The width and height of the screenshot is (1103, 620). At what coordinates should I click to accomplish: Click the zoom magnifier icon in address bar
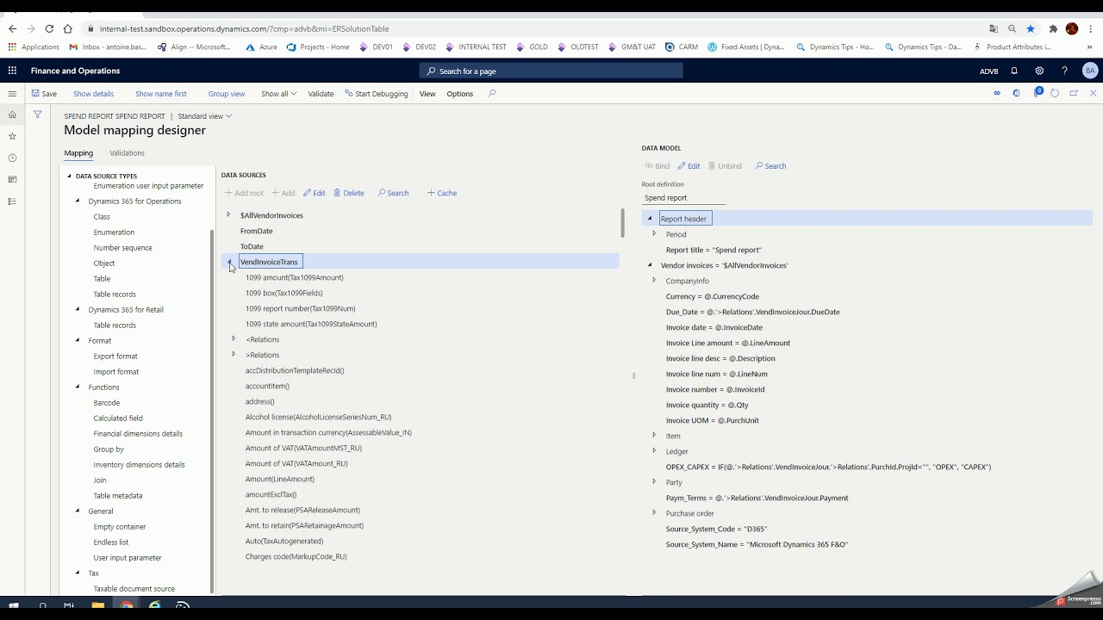click(x=1012, y=28)
